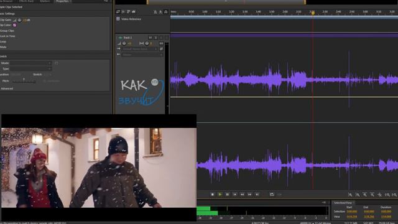Viewport: 398px width, 224px height.
Task: Click the View Duration time value
Action: tap(386, 217)
